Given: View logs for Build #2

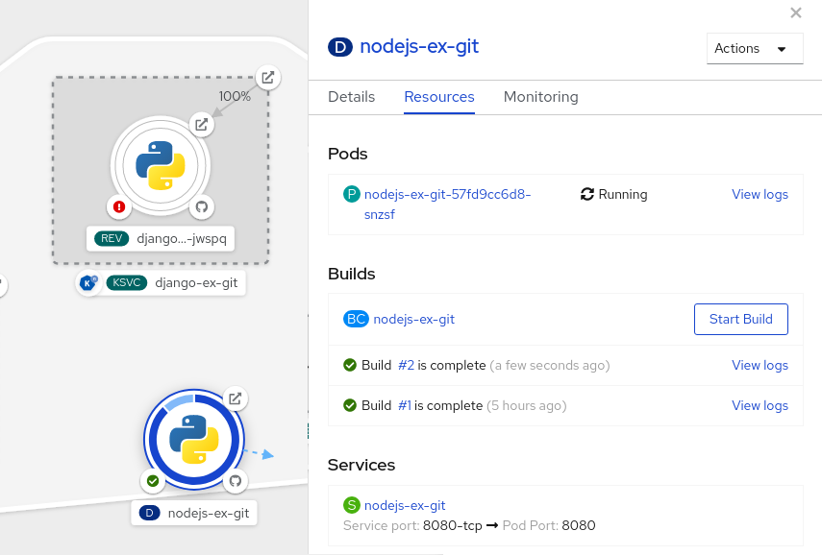Looking at the screenshot, I should [760, 365].
